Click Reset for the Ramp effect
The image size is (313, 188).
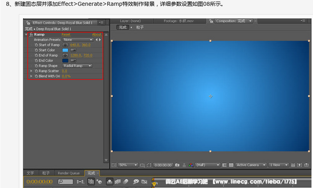(x=66, y=35)
